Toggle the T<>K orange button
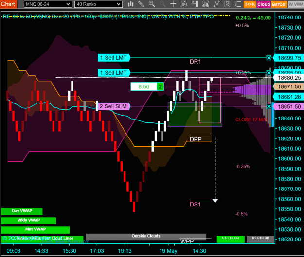 pyautogui.click(x=250, y=4)
